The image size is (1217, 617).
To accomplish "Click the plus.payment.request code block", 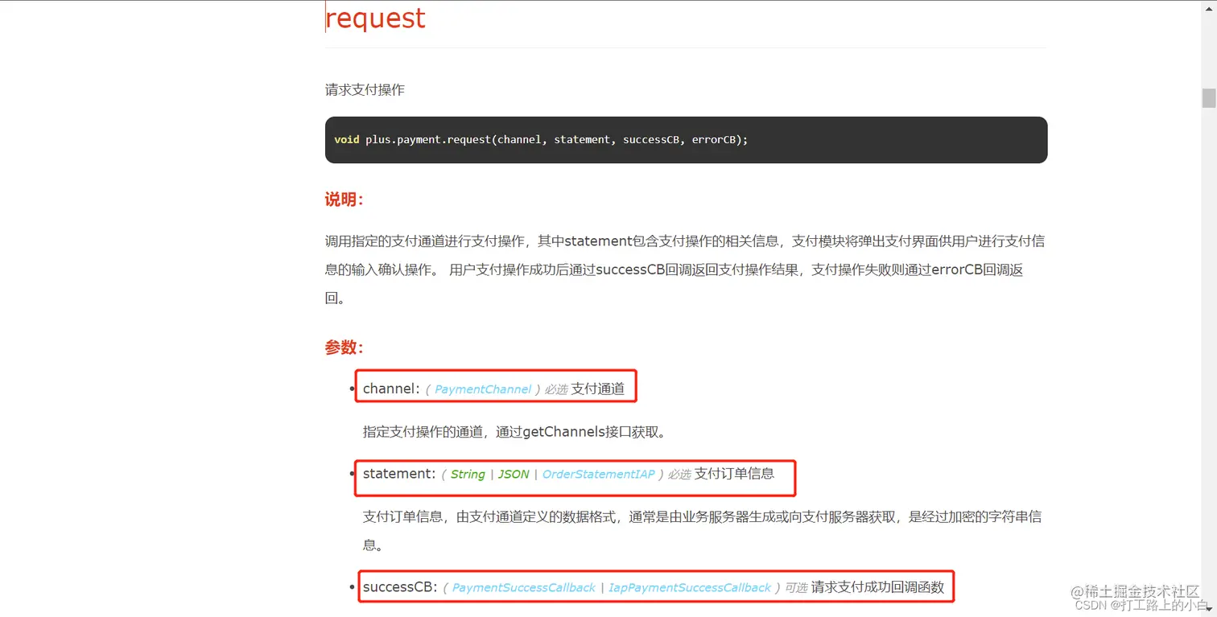I will coord(686,140).
